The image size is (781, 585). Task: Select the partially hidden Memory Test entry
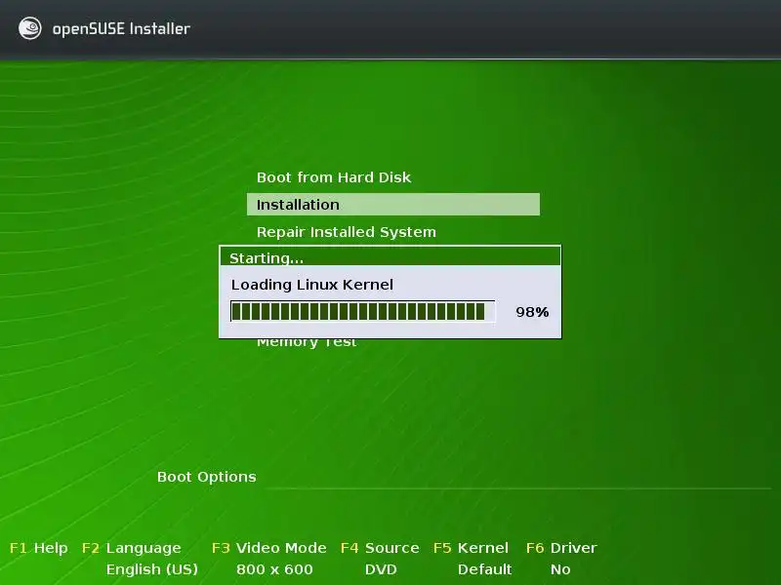307,343
